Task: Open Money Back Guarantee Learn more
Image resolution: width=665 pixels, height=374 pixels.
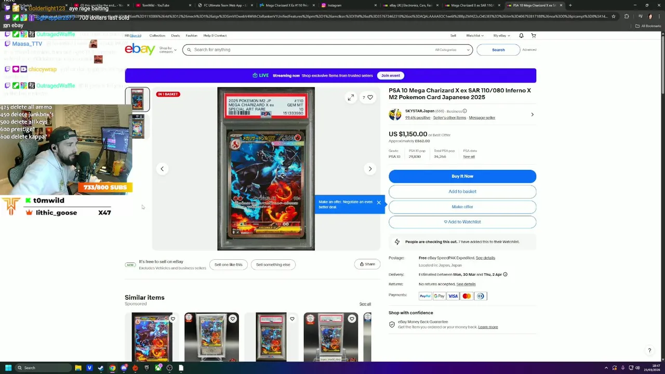Action: [x=488, y=327]
